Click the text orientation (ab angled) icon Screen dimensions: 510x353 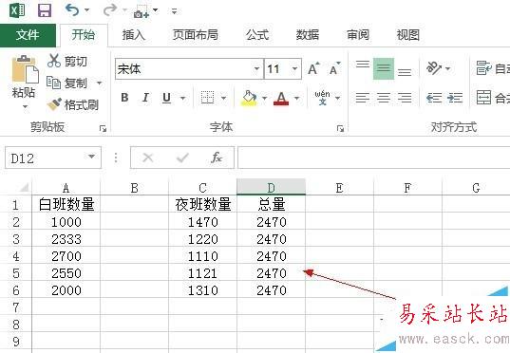tap(434, 68)
